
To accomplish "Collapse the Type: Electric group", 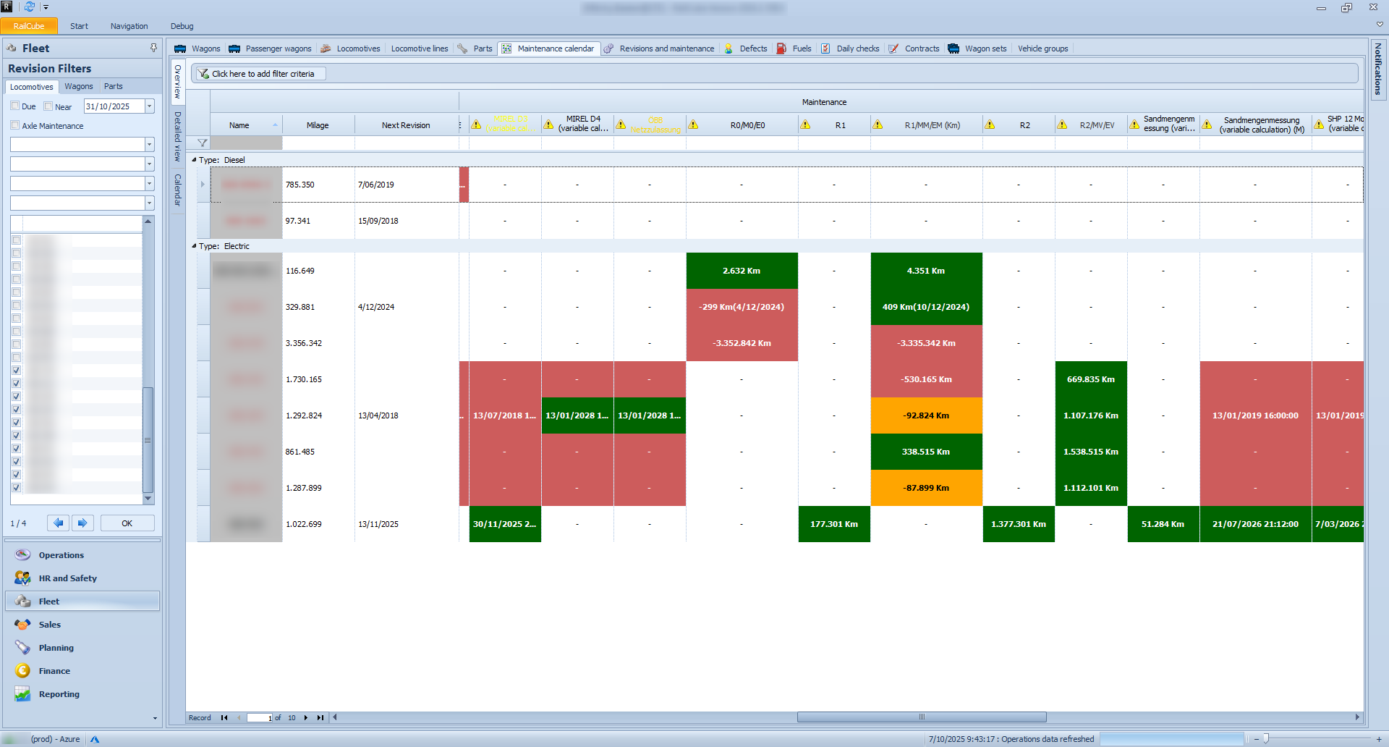I will pyautogui.click(x=194, y=246).
